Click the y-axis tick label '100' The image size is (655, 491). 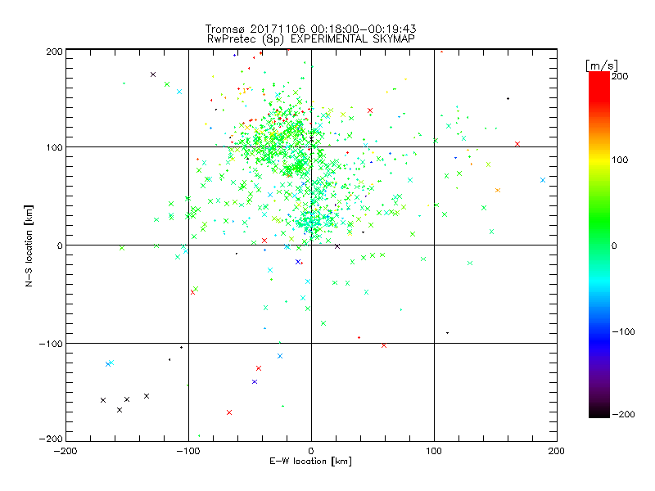point(54,147)
